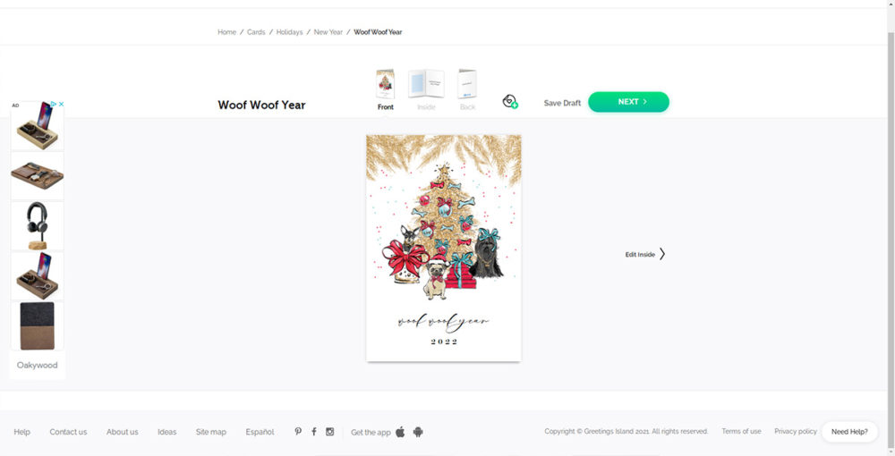This screenshot has width=895, height=456.
Task: Click Save Draft
Action: 562,103
